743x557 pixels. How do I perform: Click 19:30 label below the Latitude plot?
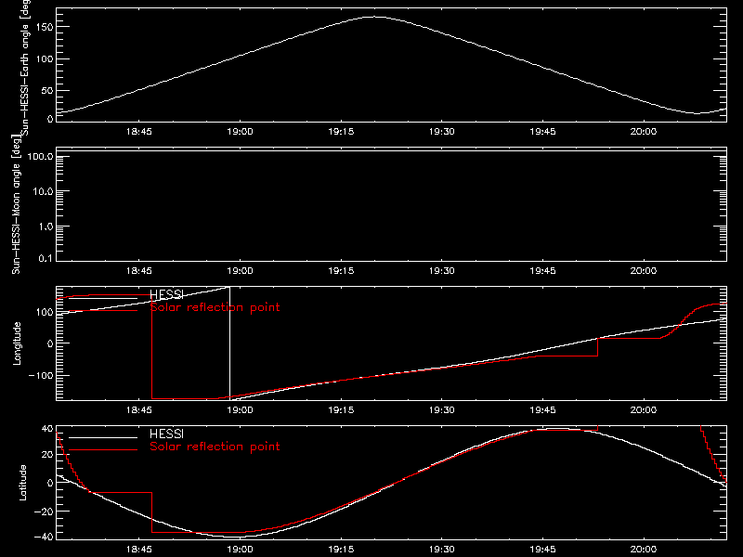click(x=442, y=550)
